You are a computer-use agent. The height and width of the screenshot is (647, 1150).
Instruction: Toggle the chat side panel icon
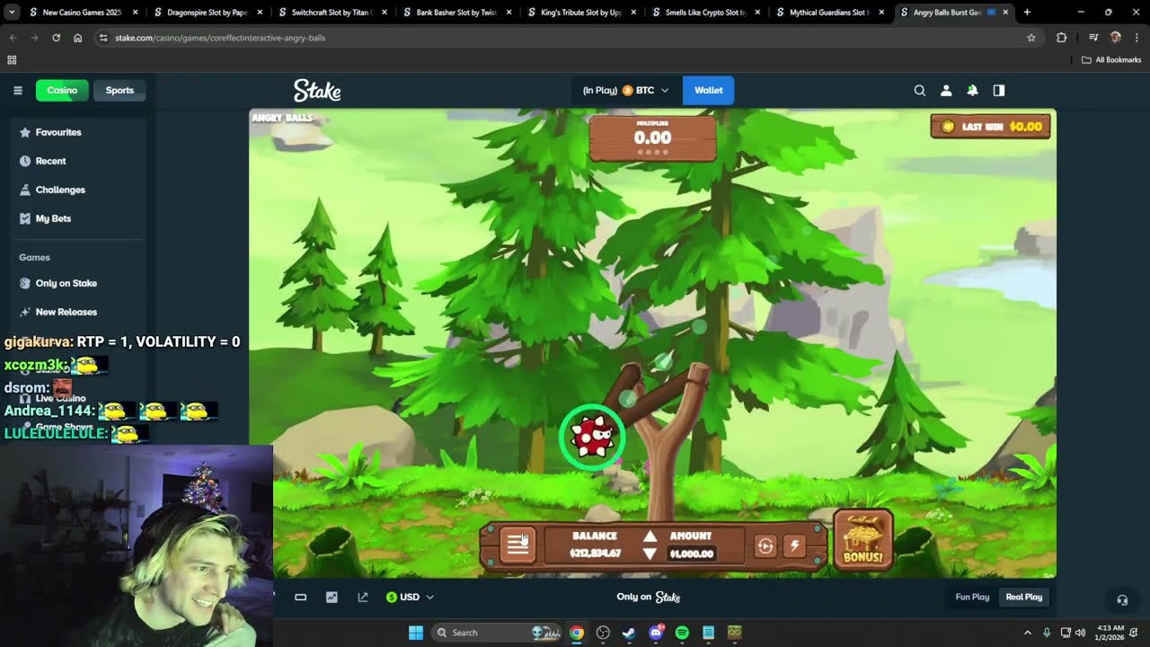point(999,90)
